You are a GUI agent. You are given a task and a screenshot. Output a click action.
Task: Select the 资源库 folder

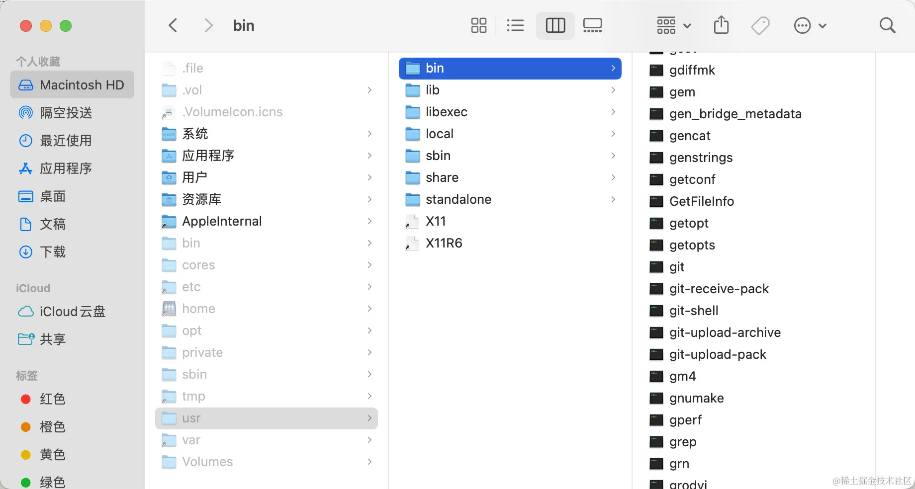[267, 199]
